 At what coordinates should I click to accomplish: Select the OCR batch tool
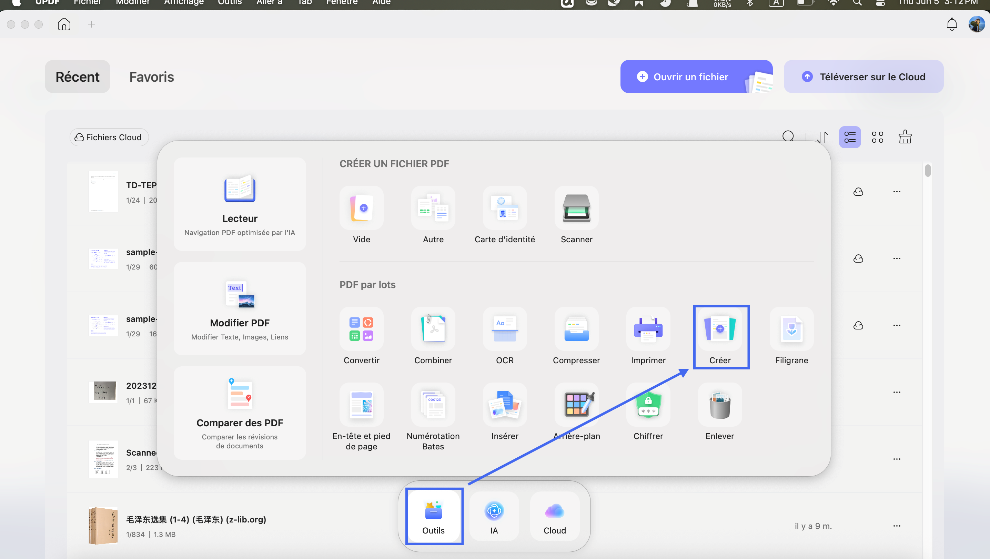coord(505,337)
